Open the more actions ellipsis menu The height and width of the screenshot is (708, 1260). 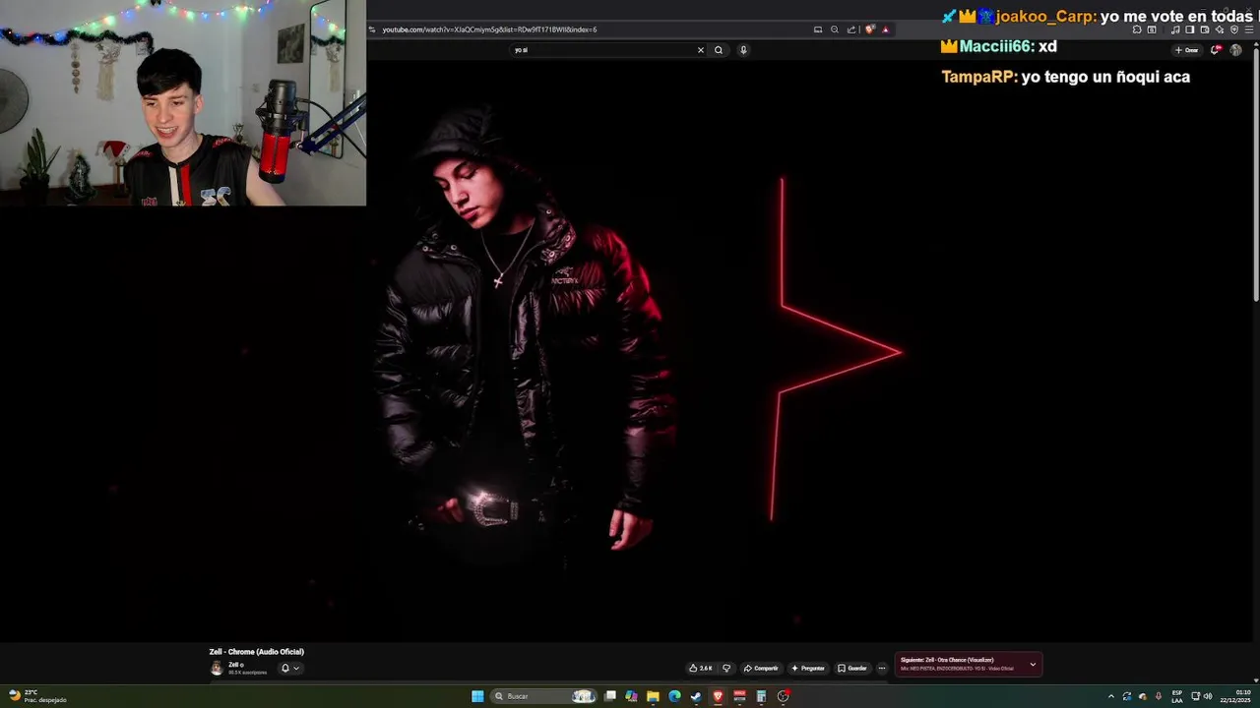882,668
